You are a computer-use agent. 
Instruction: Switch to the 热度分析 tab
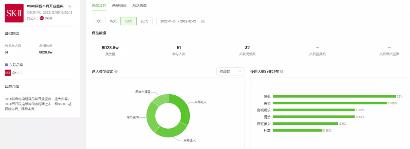pyautogui.click(x=99, y=5)
